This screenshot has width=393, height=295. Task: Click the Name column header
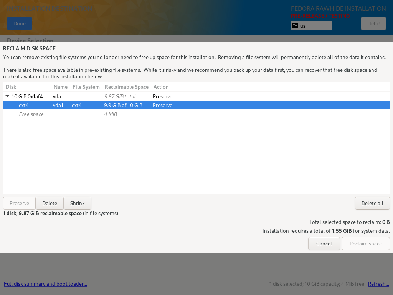pos(60,87)
